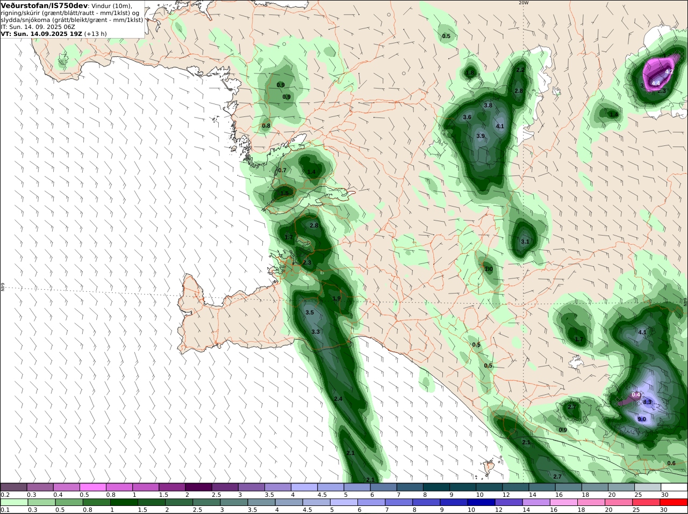Click the 3.9 precipitation value on the map
The height and width of the screenshot is (514, 688).
click(x=481, y=136)
